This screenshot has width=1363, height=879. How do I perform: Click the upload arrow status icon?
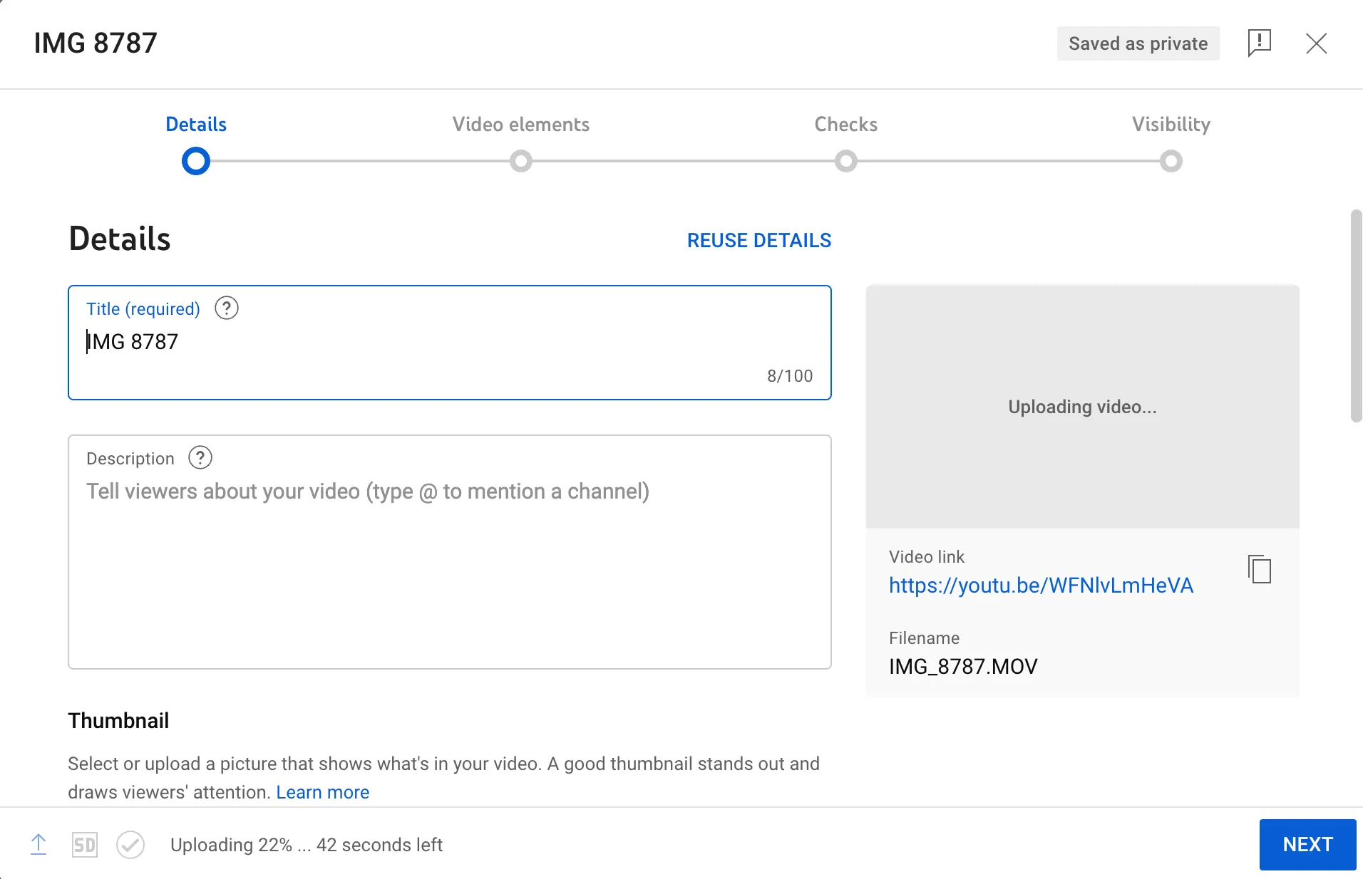pos(38,845)
